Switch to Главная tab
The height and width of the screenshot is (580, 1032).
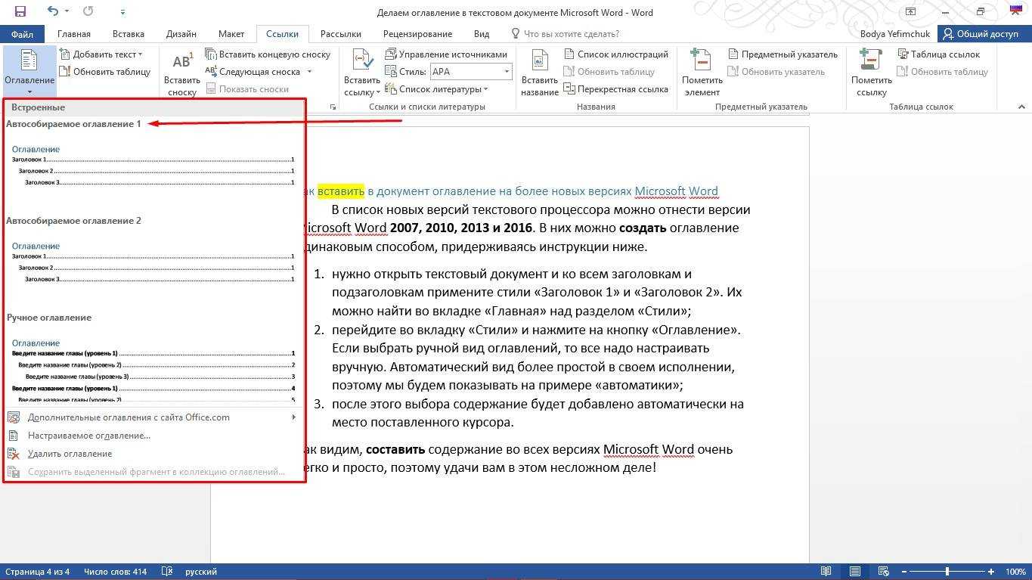(x=74, y=34)
